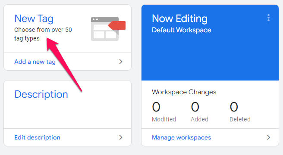Click the New Tag illustration icon
The image size is (283, 155).
click(108, 29)
